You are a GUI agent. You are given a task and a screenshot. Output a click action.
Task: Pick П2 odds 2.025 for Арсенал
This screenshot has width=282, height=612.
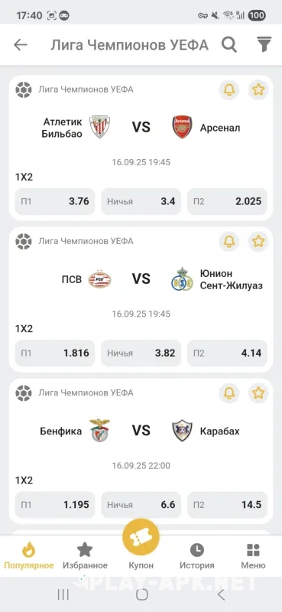(x=228, y=201)
